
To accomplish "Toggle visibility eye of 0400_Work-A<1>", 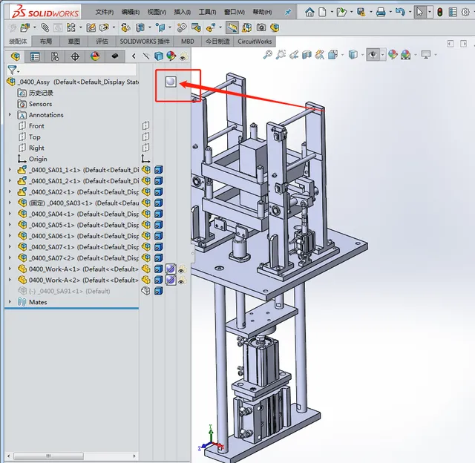I will point(183,269).
